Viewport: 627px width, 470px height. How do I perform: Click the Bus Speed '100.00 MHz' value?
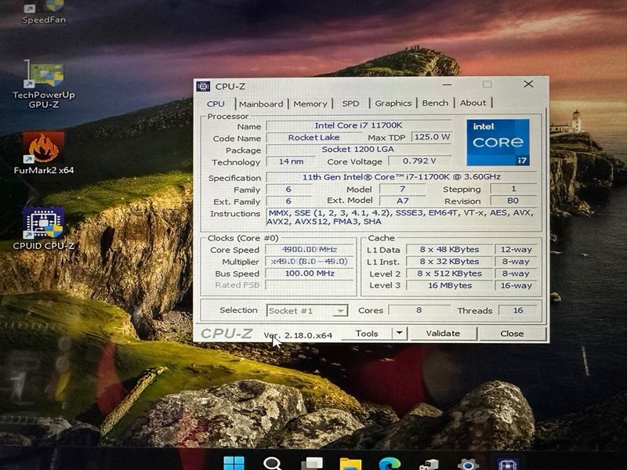(x=310, y=273)
